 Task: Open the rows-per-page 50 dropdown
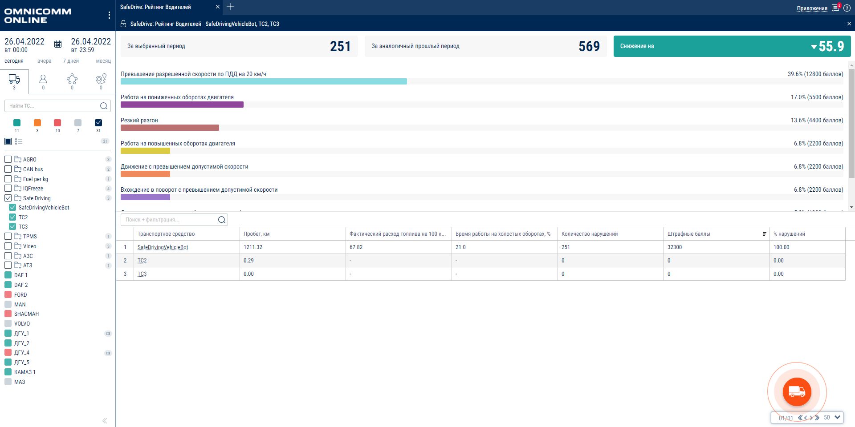832,418
